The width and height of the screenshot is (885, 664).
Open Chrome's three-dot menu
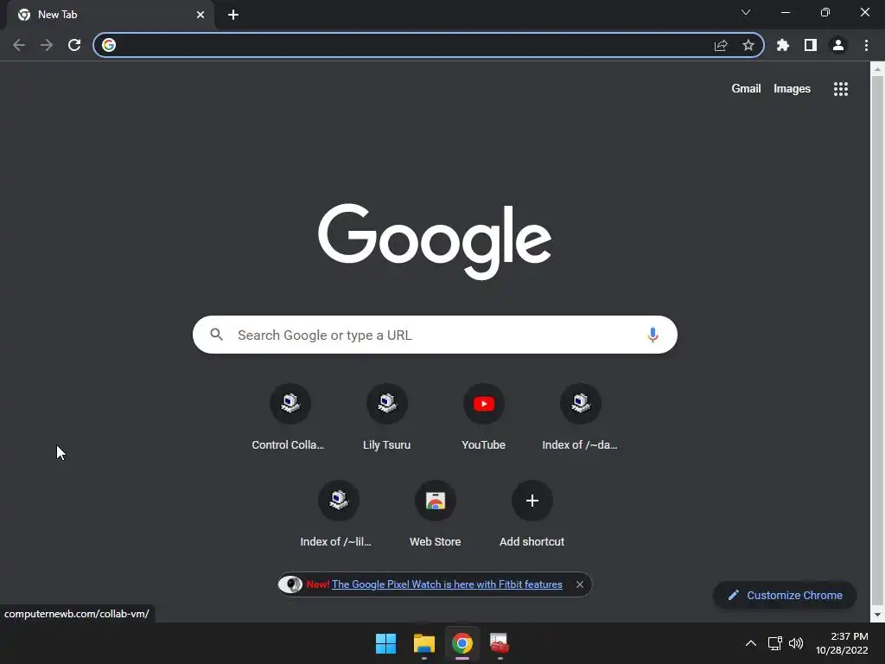(866, 45)
